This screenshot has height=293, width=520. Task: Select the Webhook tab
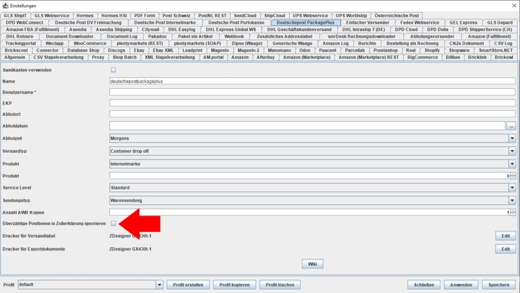[x=234, y=37]
